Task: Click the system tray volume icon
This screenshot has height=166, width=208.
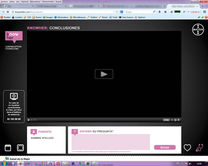Action: click(190, 164)
